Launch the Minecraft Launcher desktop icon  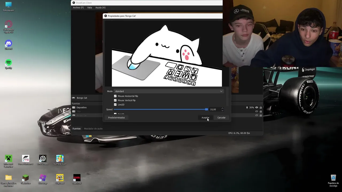pos(9,161)
